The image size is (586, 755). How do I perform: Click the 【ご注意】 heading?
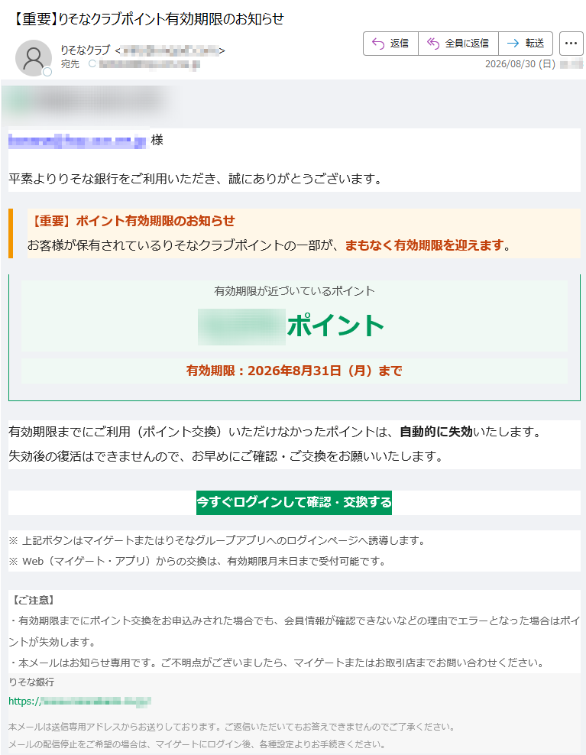32,601
